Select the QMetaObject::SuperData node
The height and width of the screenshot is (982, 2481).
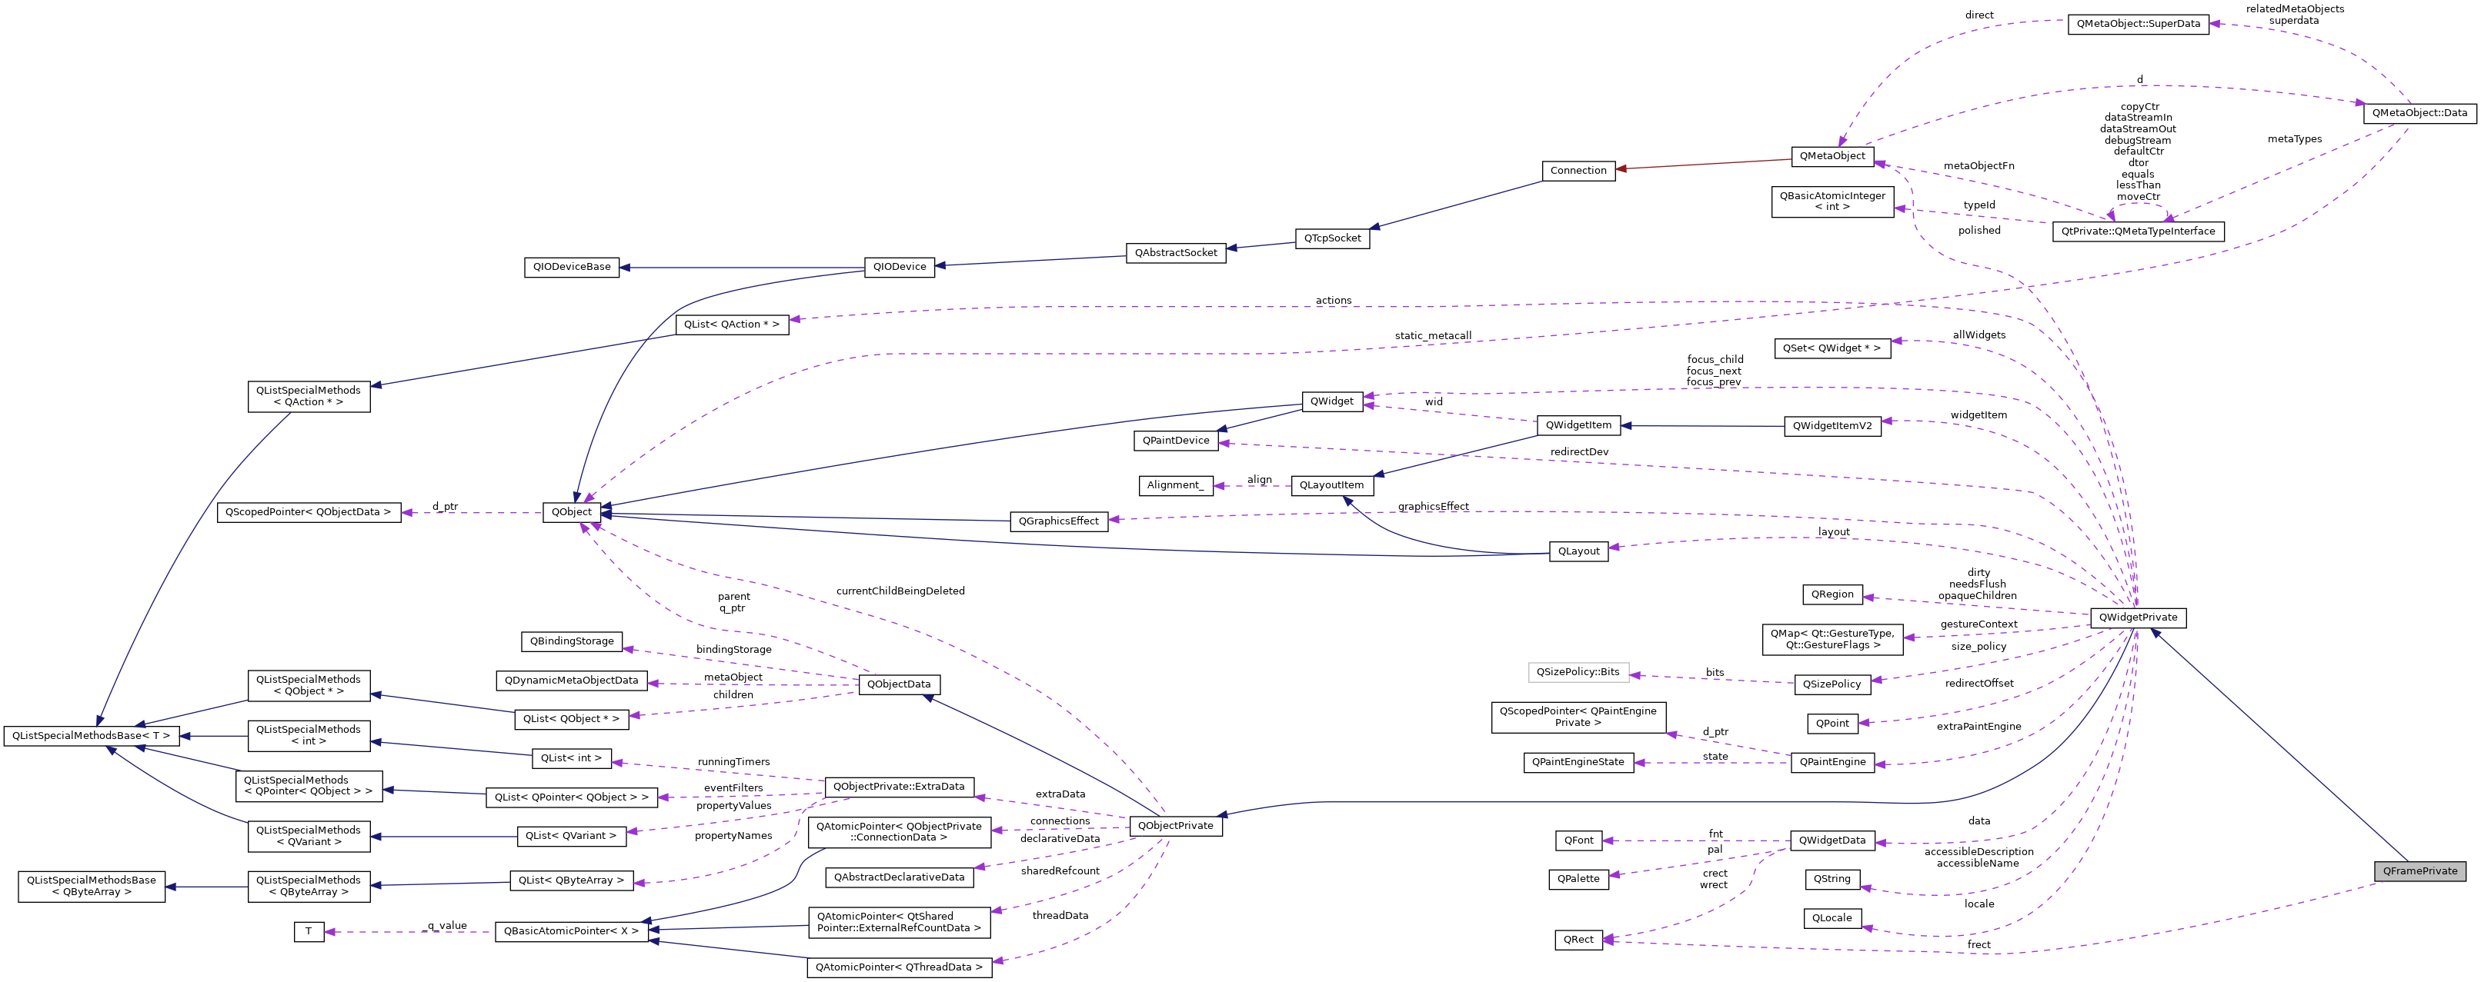click(x=2138, y=24)
